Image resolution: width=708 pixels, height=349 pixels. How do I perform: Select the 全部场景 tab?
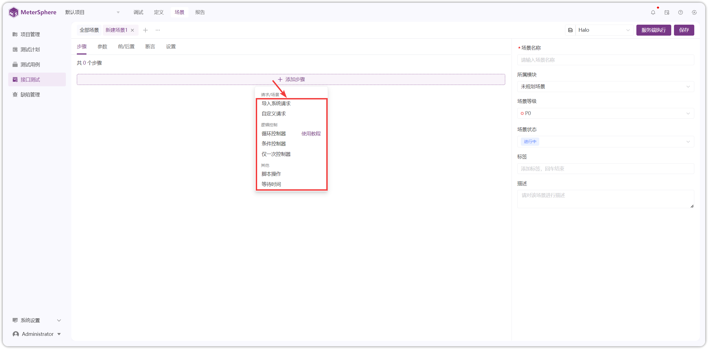click(x=89, y=30)
